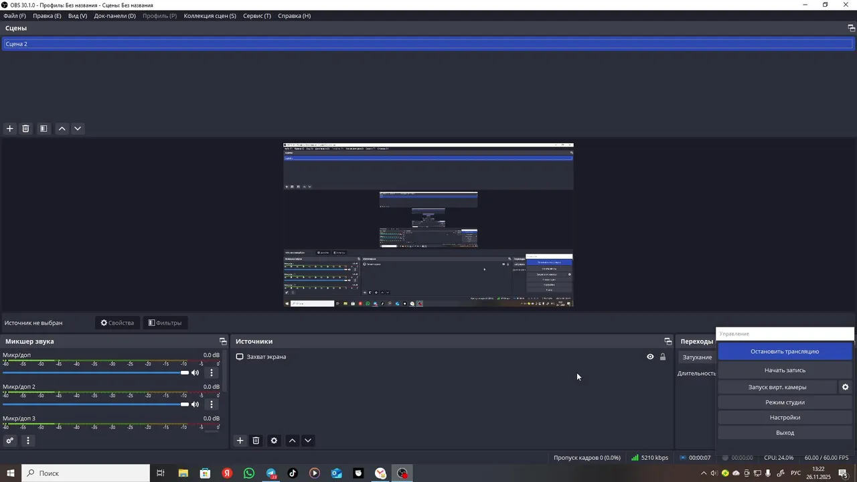Undock the Источники panel
857x482 pixels.
click(x=668, y=341)
